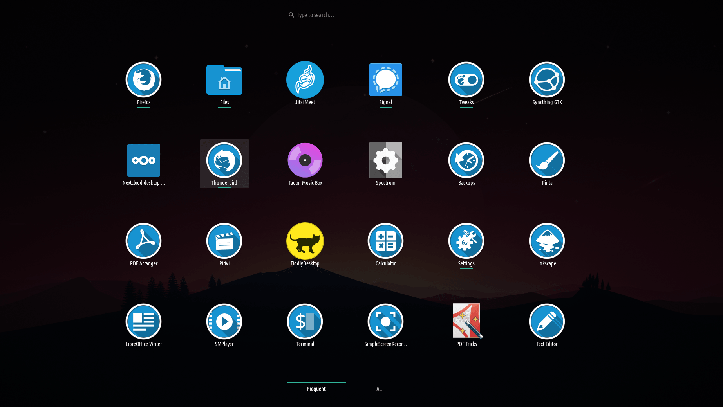Screen dimensions: 723x407
Task: Start the Thunderbird mail app
Action: coord(224,160)
